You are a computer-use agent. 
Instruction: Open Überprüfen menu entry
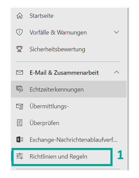point(69,123)
